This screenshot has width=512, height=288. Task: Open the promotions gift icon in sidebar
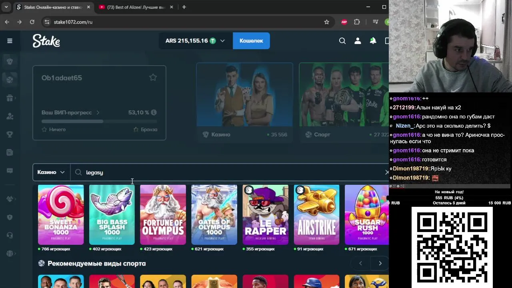10,98
